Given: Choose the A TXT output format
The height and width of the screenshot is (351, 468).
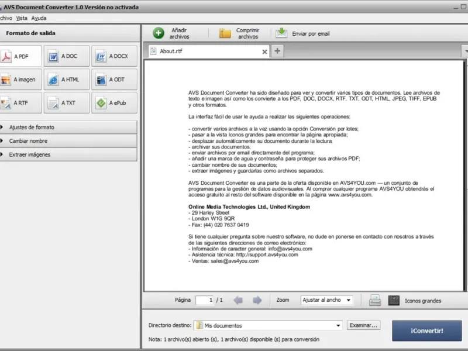Looking at the screenshot, I should tap(67, 103).
